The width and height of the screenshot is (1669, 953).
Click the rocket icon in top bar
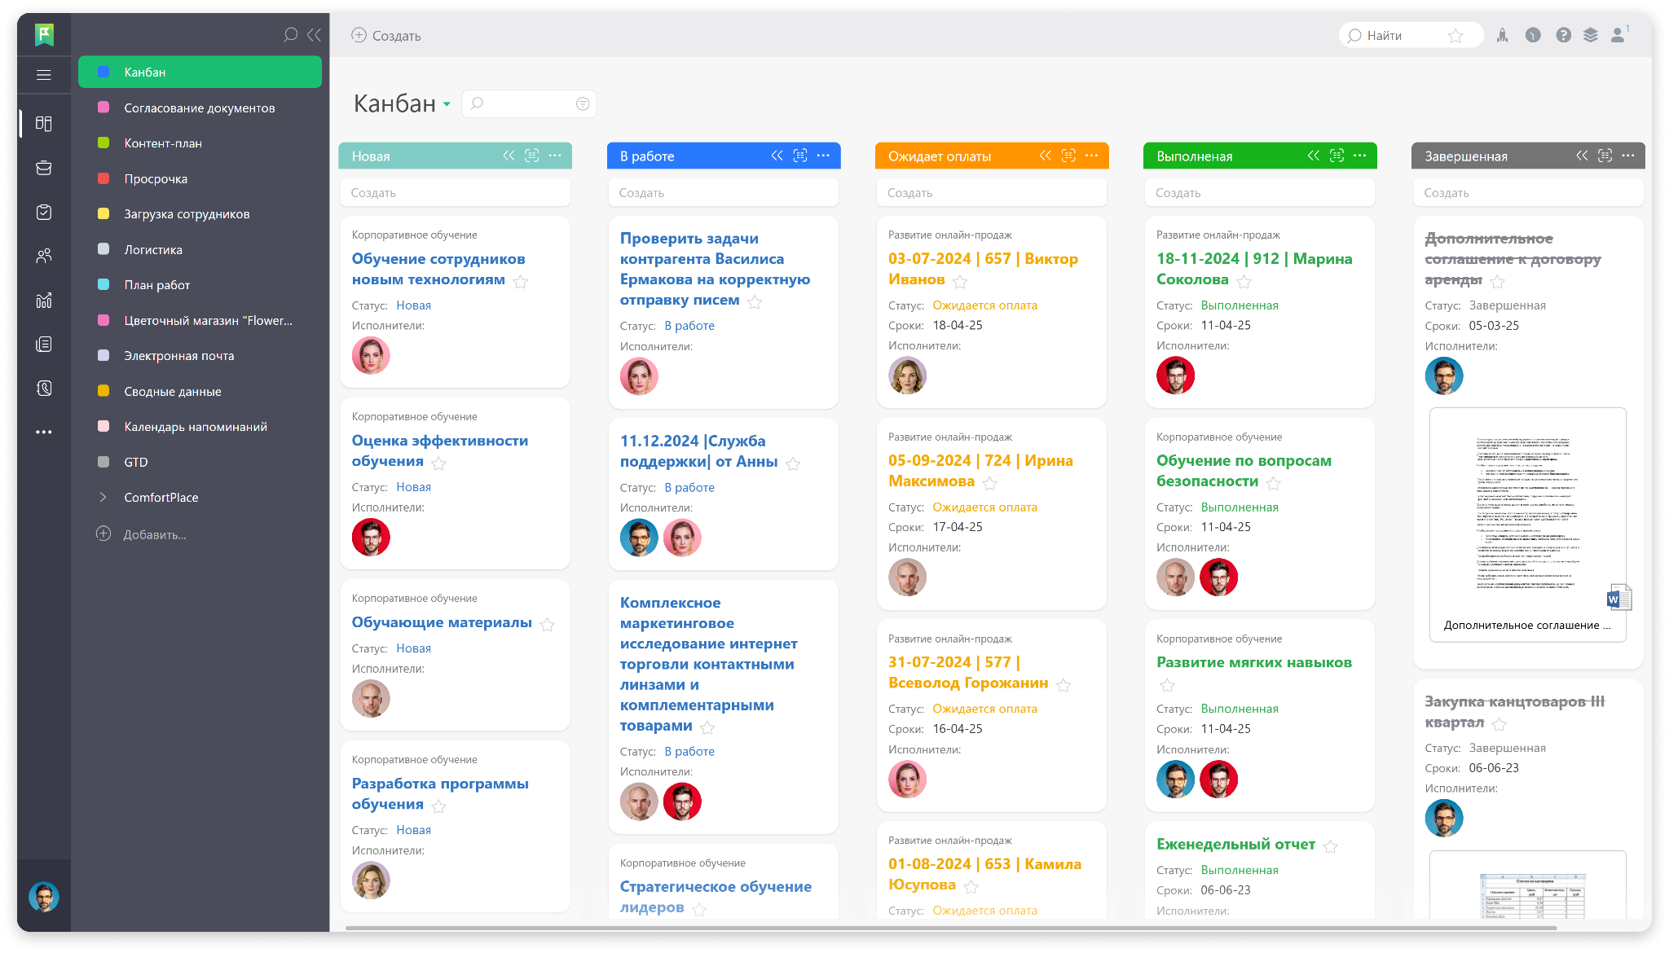[1502, 35]
